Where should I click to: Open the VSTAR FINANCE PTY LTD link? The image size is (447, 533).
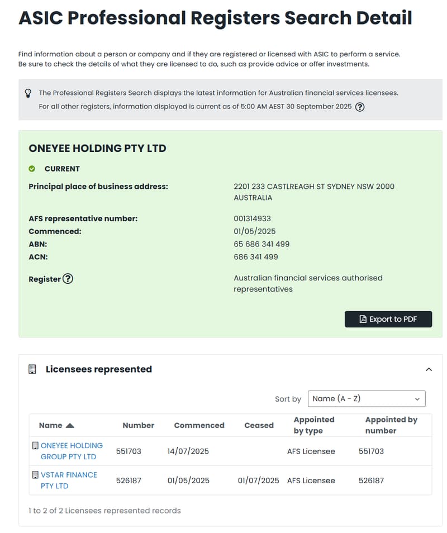coord(69,480)
